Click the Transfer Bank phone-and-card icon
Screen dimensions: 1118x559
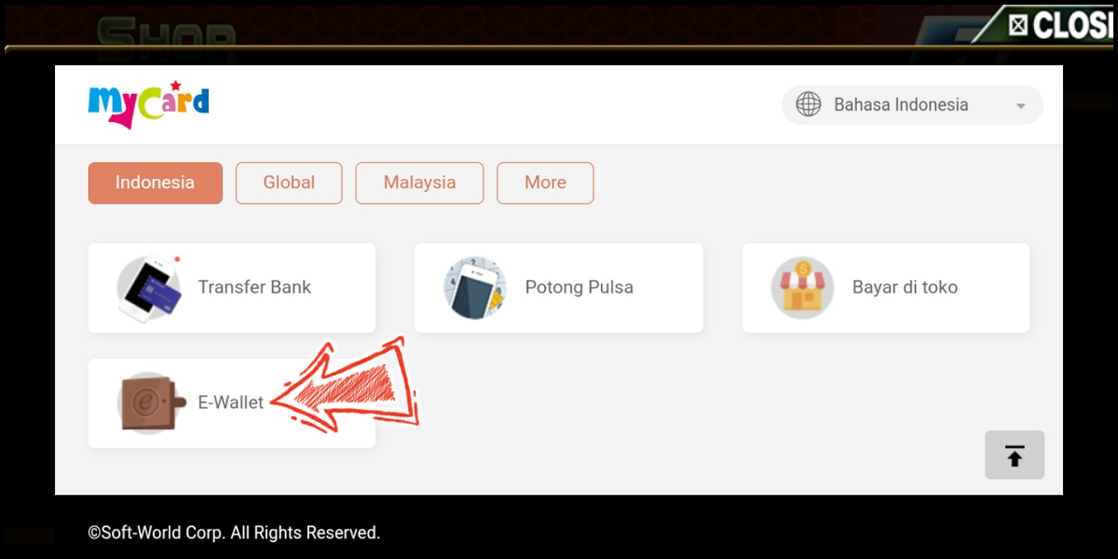[x=149, y=288]
